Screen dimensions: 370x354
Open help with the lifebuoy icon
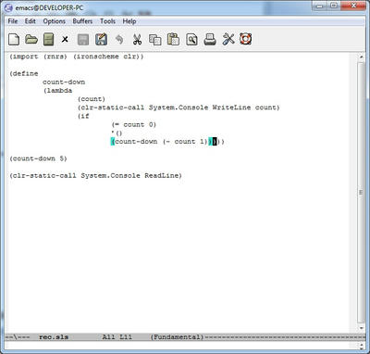coord(246,39)
